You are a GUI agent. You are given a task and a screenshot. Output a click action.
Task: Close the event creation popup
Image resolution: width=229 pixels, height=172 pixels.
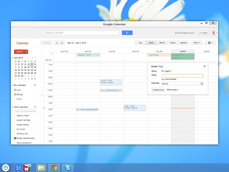tap(204, 66)
